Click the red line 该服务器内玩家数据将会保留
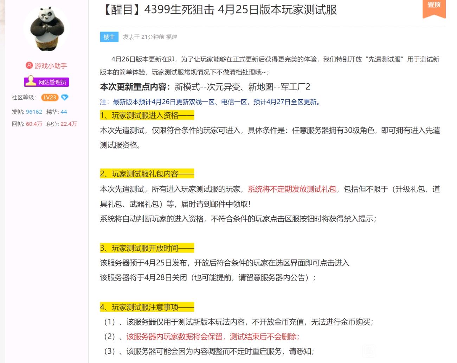Screen dimensions: 457x363 click(213, 337)
